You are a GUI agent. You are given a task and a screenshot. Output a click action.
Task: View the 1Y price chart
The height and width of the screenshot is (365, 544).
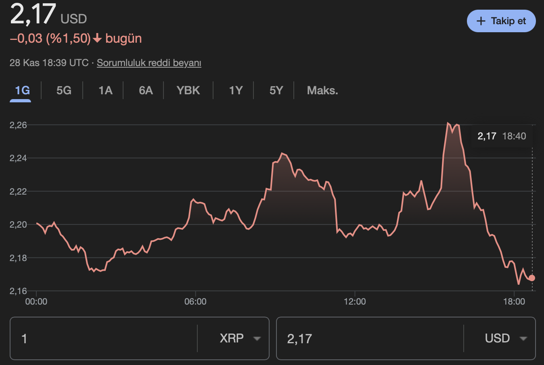coord(235,90)
